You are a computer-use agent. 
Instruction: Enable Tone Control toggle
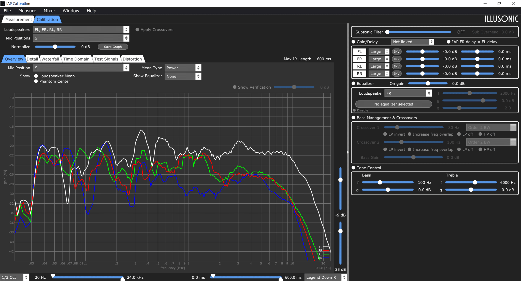[353, 168]
